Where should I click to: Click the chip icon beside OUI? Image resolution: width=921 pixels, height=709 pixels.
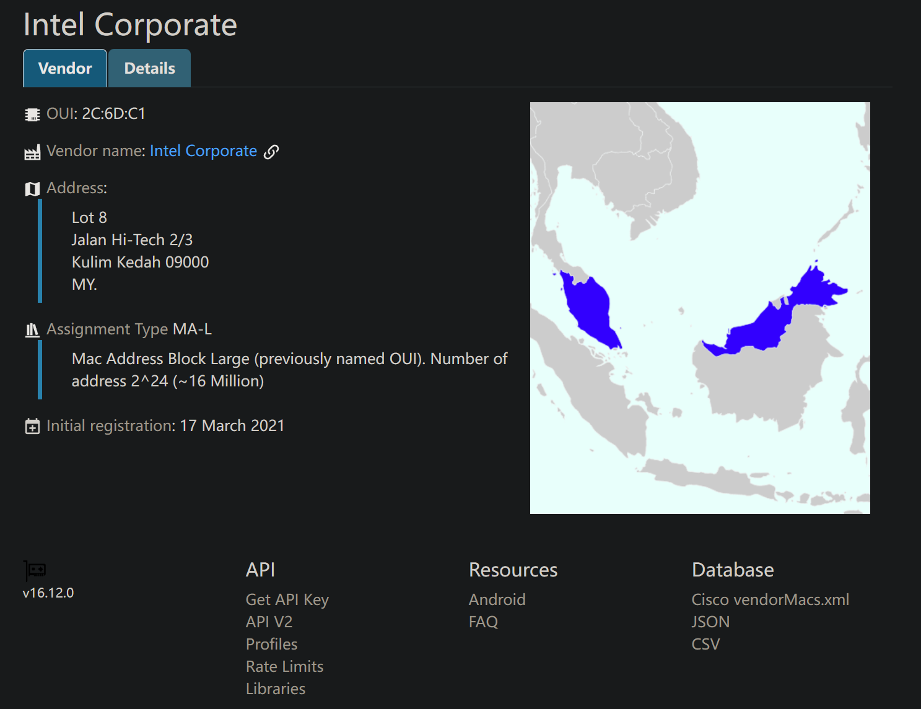[x=32, y=115]
